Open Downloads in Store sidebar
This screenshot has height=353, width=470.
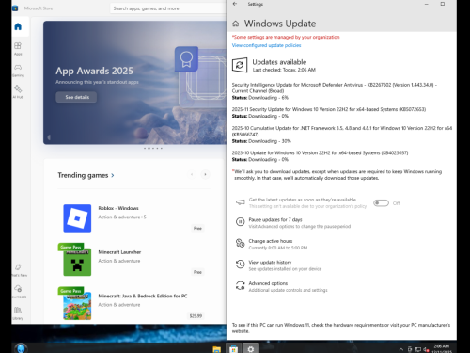point(18,291)
